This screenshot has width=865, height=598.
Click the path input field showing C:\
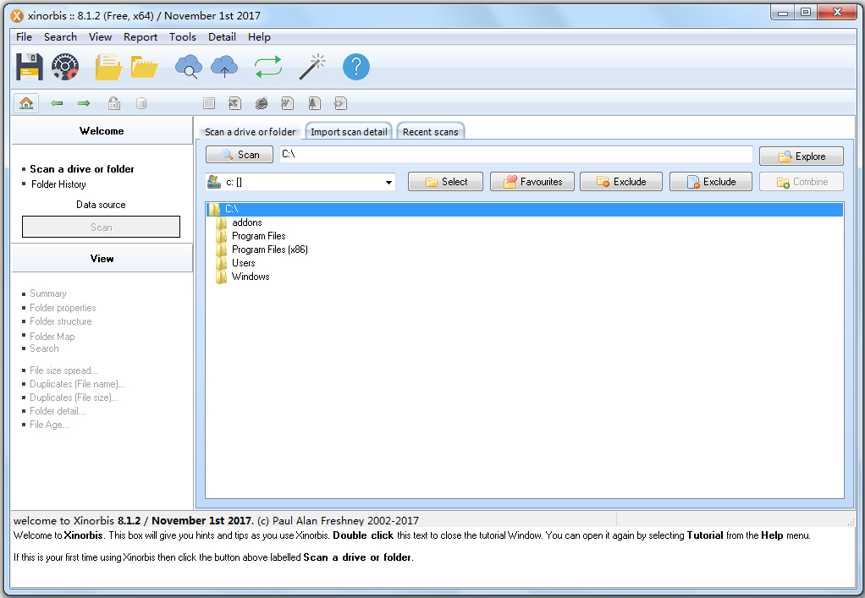pyautogui.click(x=515, y=154)
